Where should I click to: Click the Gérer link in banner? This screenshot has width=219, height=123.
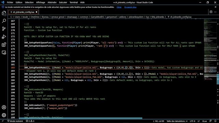119,7
